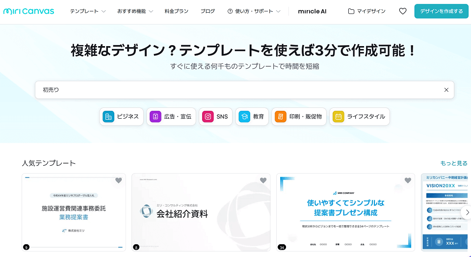
Task: Open the 料金プラン menu item
Action: click(x=177, y=11)
